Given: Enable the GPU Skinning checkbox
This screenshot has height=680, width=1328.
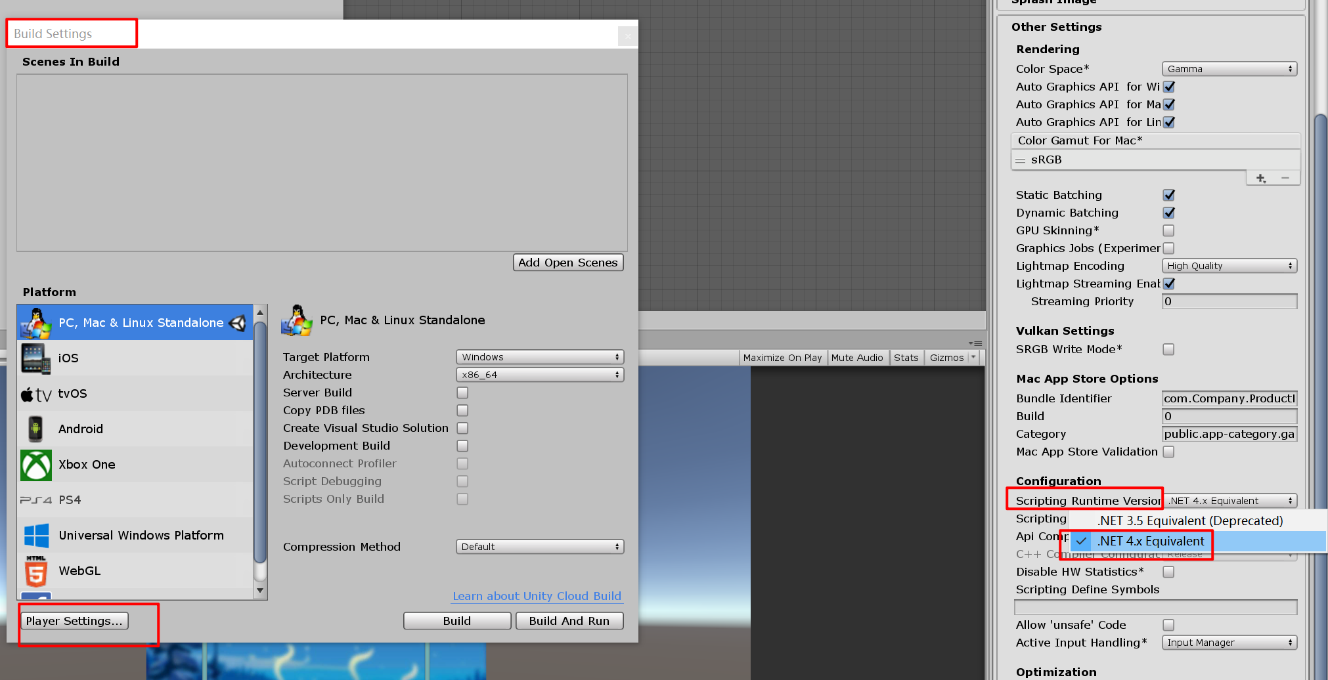Looking at the screenshot, I should point(1168,230).
